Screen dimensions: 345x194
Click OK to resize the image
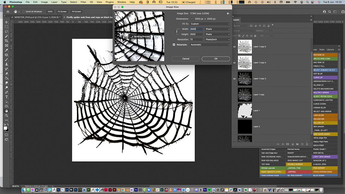click(x=215, y=59)
